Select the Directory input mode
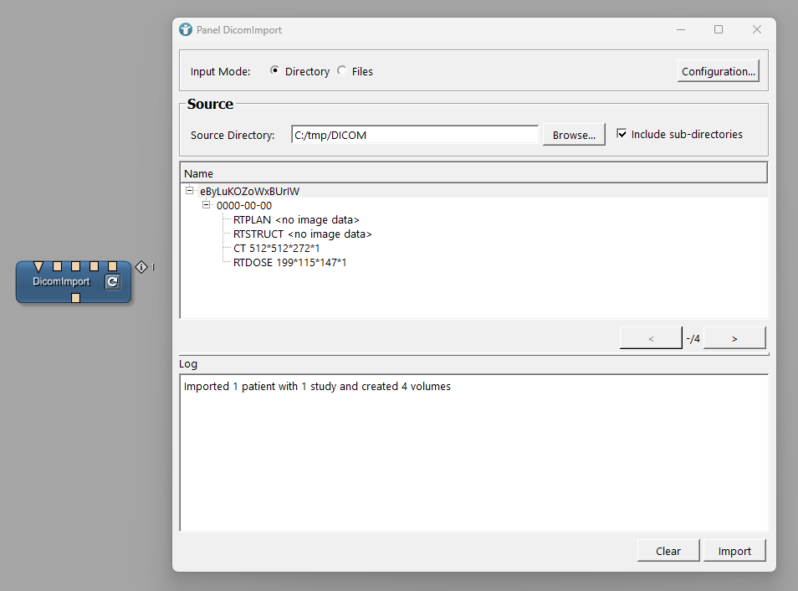The height and width of the screenshot is (591, 798). coord(275,71)
